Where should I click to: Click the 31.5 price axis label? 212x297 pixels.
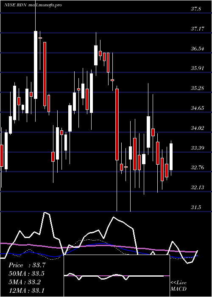[196, 207]
